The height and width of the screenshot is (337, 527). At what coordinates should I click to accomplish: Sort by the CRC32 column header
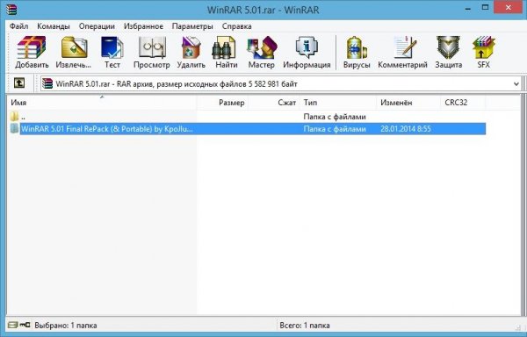463,103
